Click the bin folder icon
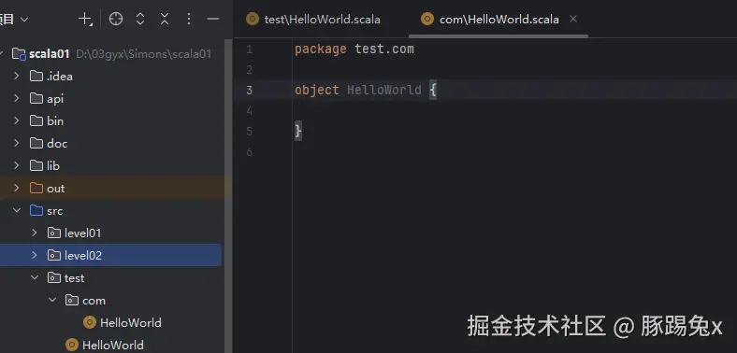This screenshot has height=353, width=737. coord(36,120)
